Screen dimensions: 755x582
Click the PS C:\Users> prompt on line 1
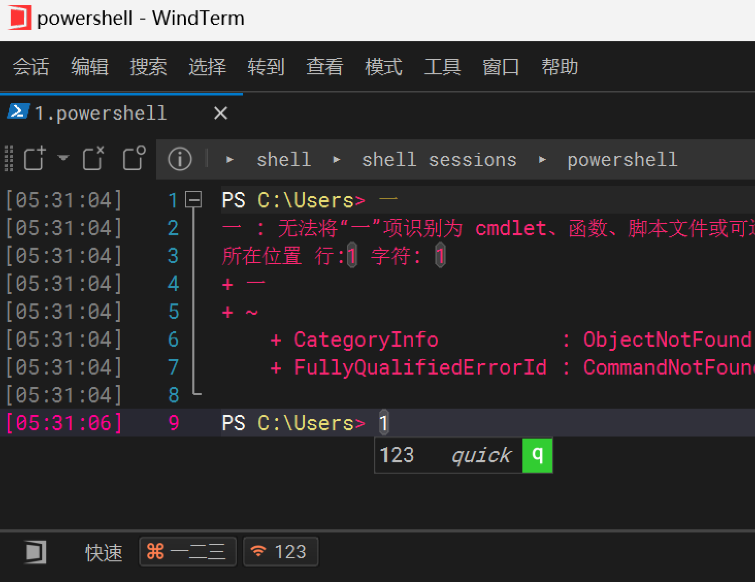[x=293, y=200]
